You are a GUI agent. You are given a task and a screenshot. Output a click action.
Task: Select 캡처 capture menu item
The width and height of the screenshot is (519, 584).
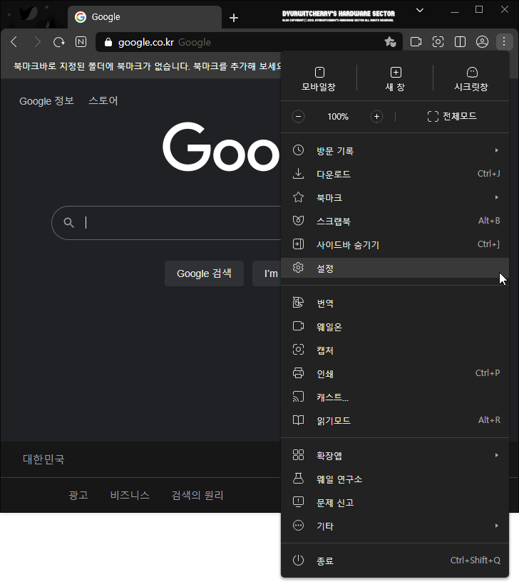[395, 350]
